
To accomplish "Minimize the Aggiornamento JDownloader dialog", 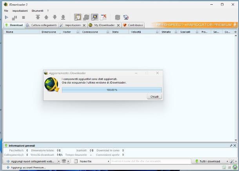I will 136,73.
